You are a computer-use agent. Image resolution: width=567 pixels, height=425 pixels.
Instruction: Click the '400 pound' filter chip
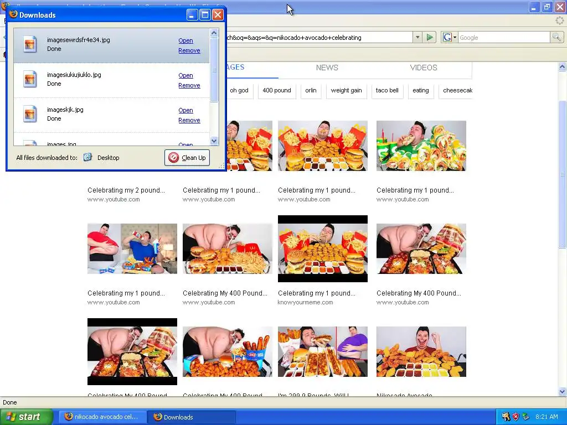[x=277, y=90]
